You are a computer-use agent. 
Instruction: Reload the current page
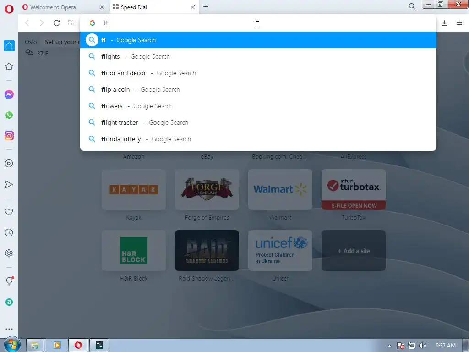point(56,23)
